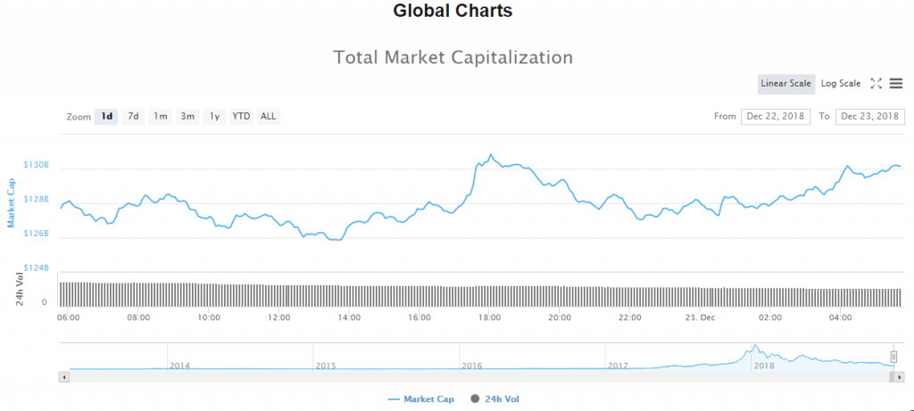This screenshot has height=411, width=914.
Task: Edit the From date field
Action: tap(776, 117)
